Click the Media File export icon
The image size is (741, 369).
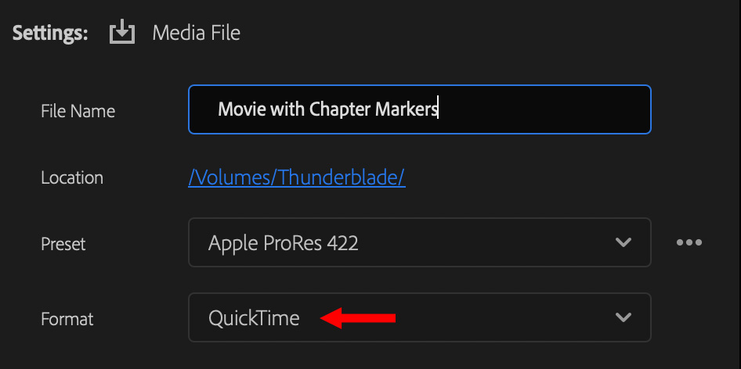click(x=122, y=33)
